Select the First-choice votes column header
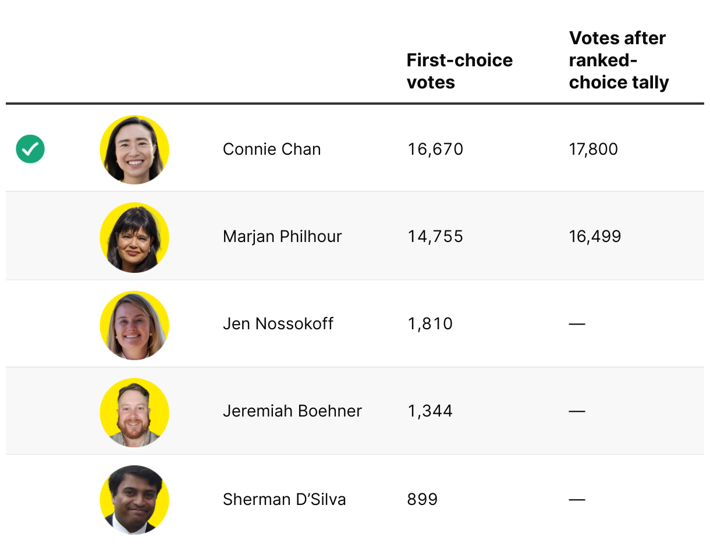The image size is (710, 548). (460, 71)
